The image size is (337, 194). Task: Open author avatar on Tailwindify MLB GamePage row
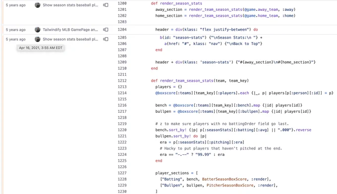point(38,30)
